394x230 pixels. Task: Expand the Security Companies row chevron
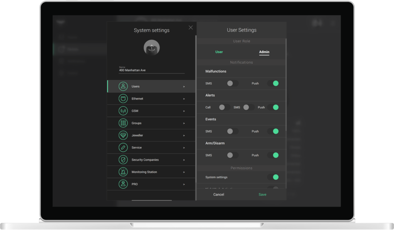click(x=184, y=160)
